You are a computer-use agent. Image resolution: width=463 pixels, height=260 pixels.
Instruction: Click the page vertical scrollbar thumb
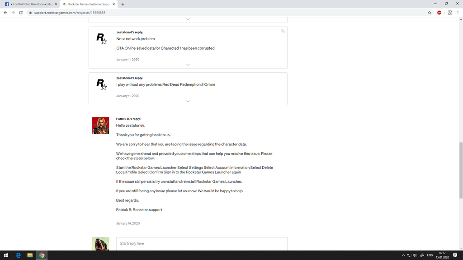click(461, 170)
